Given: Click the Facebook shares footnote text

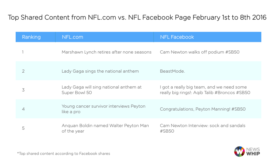Looking at the screenshot, I should click(x=63, y=153).
